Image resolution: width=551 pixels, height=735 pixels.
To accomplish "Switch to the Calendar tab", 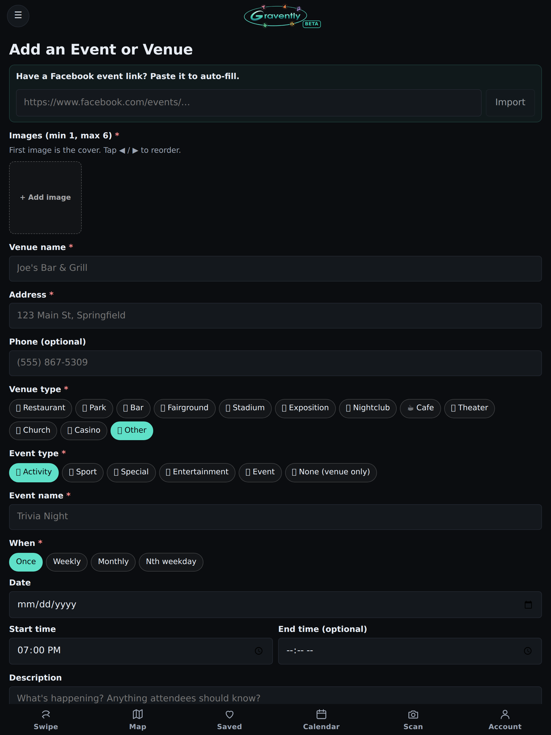I will coord(321,720).
